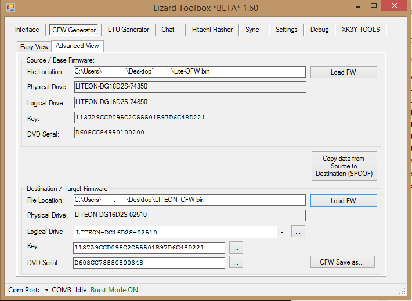Click destination File Location field with LITEON_CFW.bin
Image resolution: width=412 pixels, height=301 pixels.
[x=190, y=200]
